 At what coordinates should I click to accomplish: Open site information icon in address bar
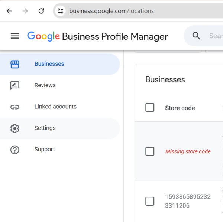[x=61, y=11]
